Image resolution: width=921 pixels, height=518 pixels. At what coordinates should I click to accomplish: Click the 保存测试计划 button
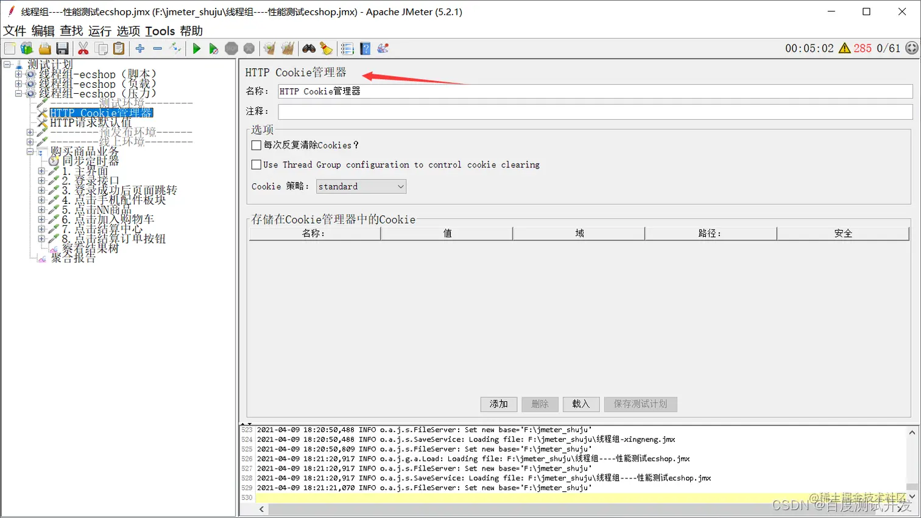(640, 404)
